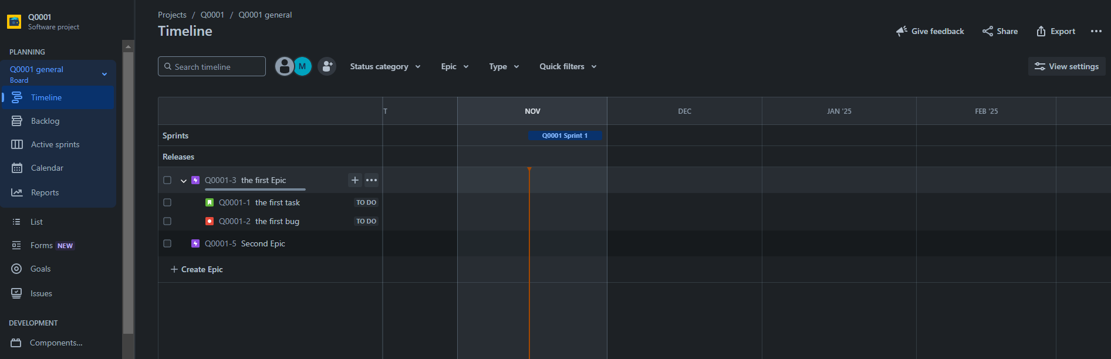Viewport: 1111px width, 359px height.
Task: Select checkbox for Q0001-2 the first bug
Action: [167, 221]
